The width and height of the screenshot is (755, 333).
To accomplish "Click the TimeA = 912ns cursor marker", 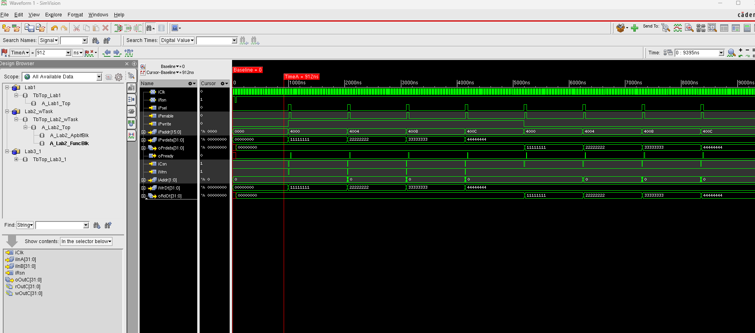I will 301,77.
